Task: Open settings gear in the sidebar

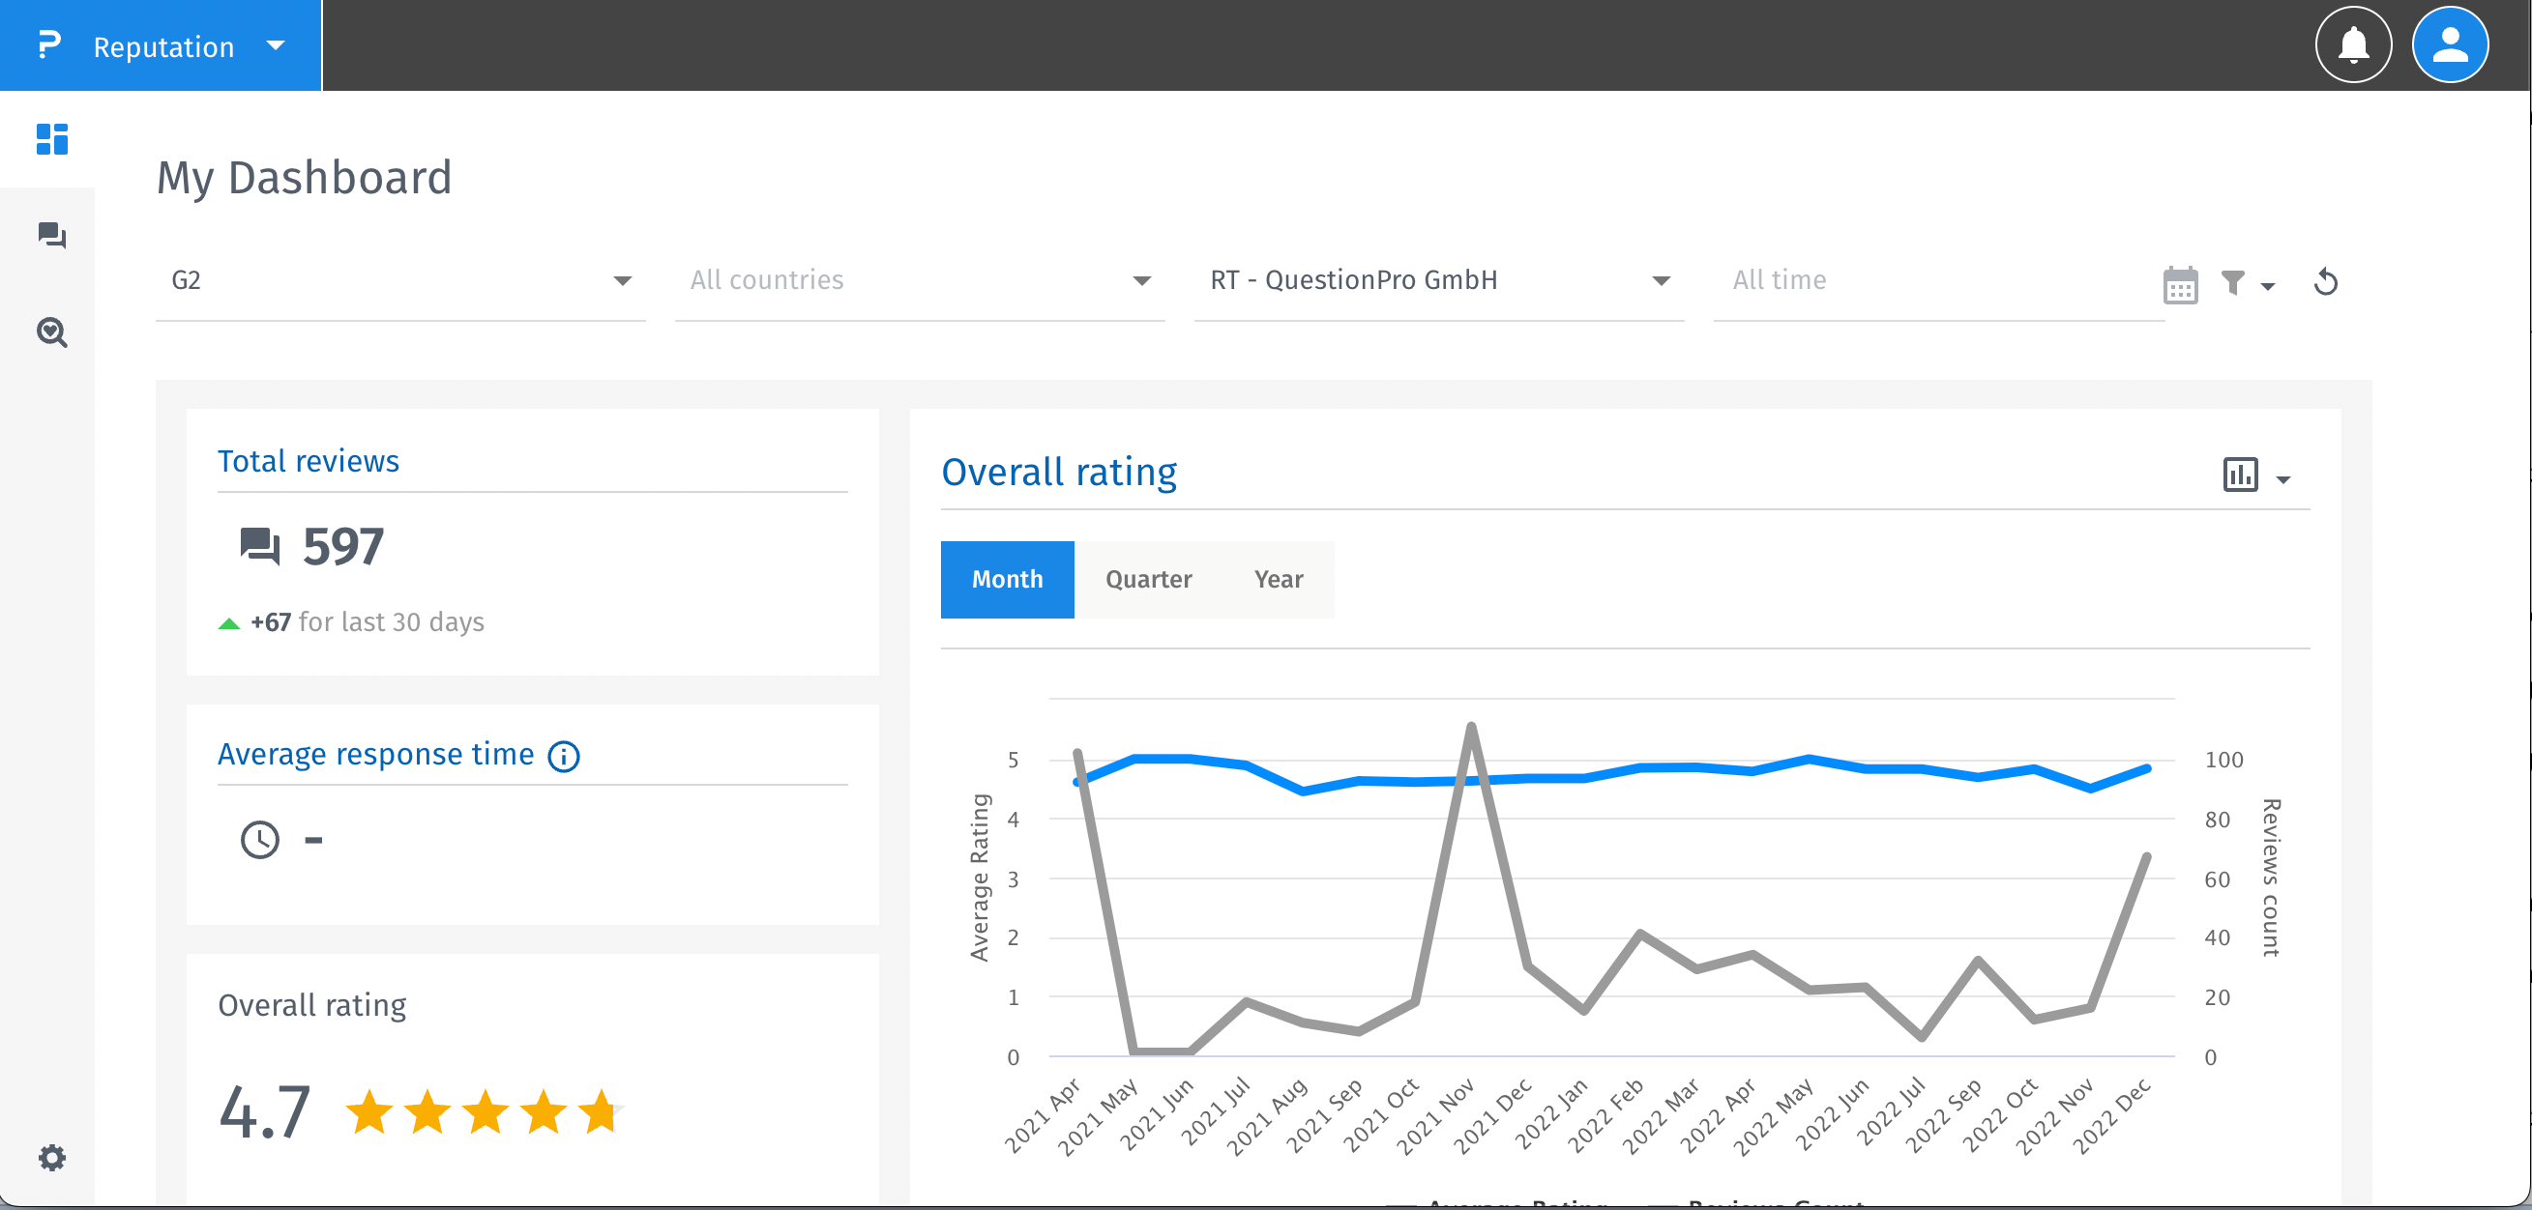Action: point(51,1157)
